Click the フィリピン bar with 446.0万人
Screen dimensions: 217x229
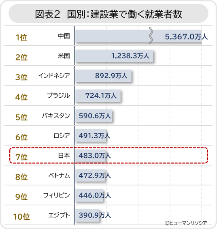click(x=89, y=195)
